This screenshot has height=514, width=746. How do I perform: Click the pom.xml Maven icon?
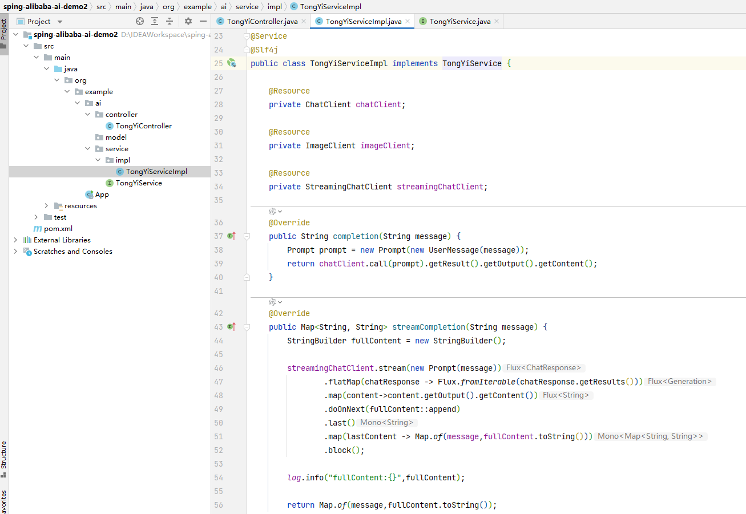click(38, 228)
